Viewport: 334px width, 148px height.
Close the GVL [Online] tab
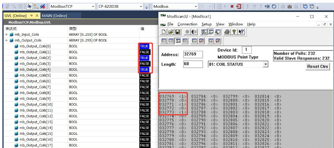click(37, 16)
